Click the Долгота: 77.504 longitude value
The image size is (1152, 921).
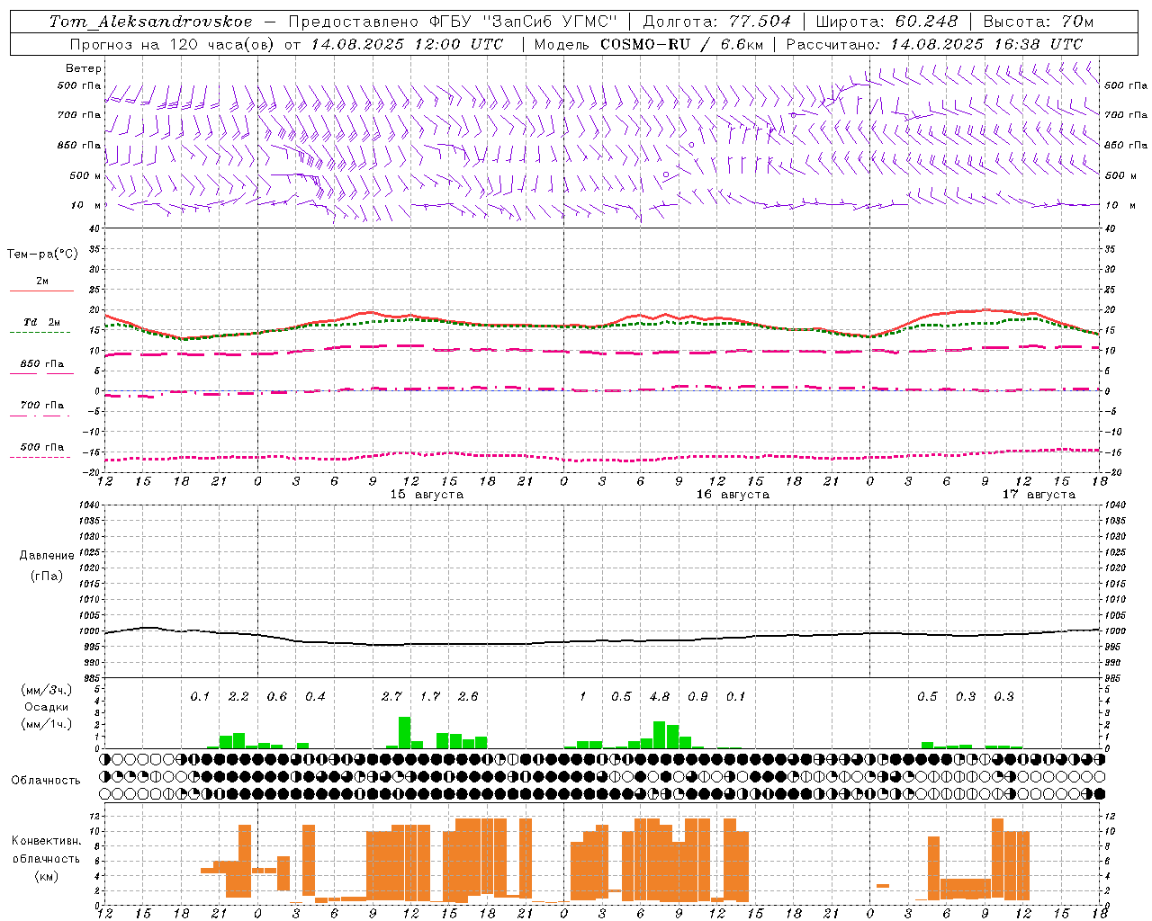point(717,22)
